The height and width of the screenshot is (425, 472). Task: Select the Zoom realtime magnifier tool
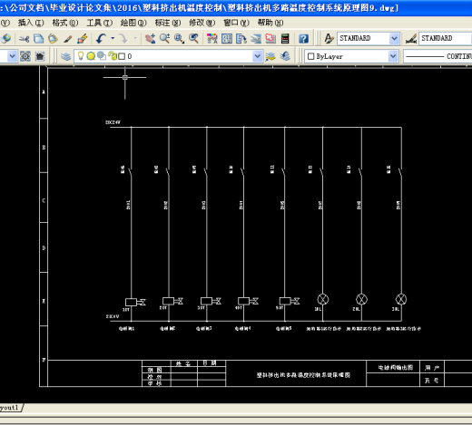pos(164,39)
